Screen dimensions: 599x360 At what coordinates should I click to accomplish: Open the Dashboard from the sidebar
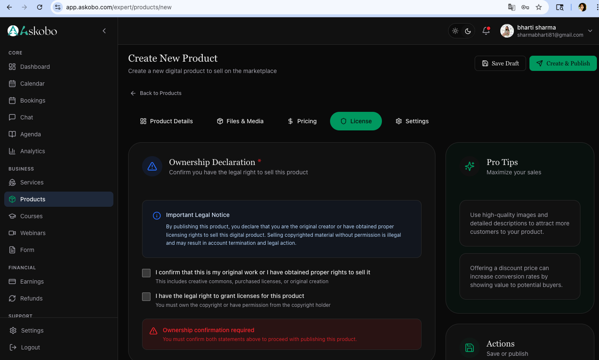35,67
